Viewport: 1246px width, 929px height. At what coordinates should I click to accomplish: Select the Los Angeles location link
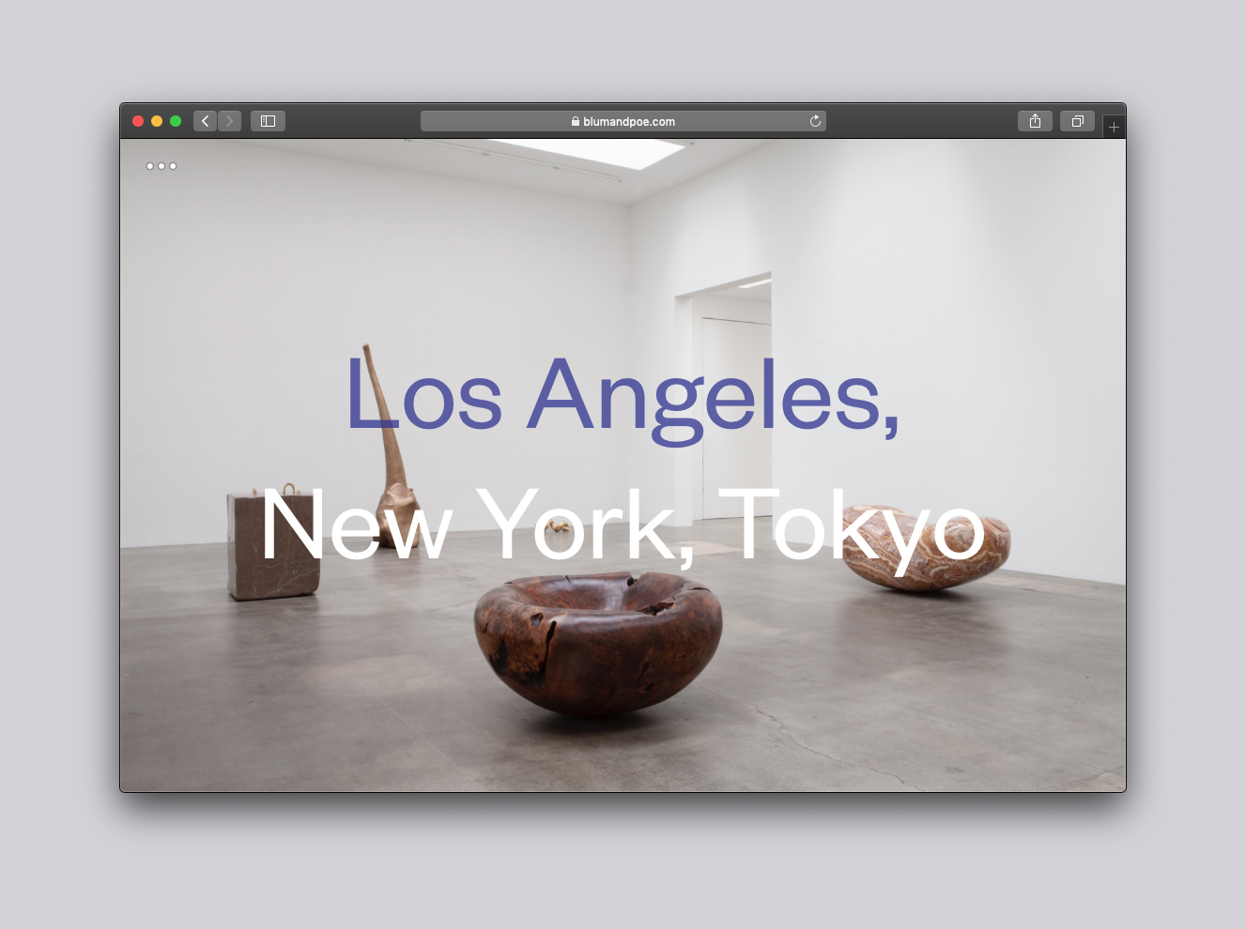[622, 395]
